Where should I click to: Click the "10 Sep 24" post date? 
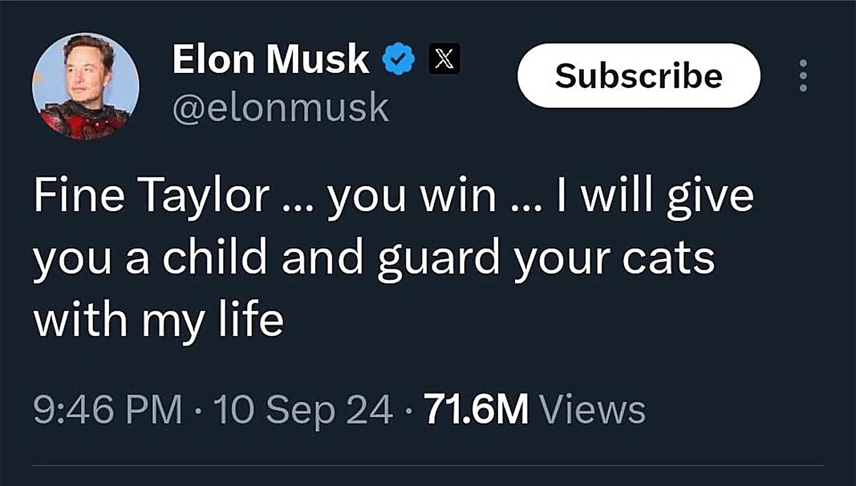[x=303, y=409]
